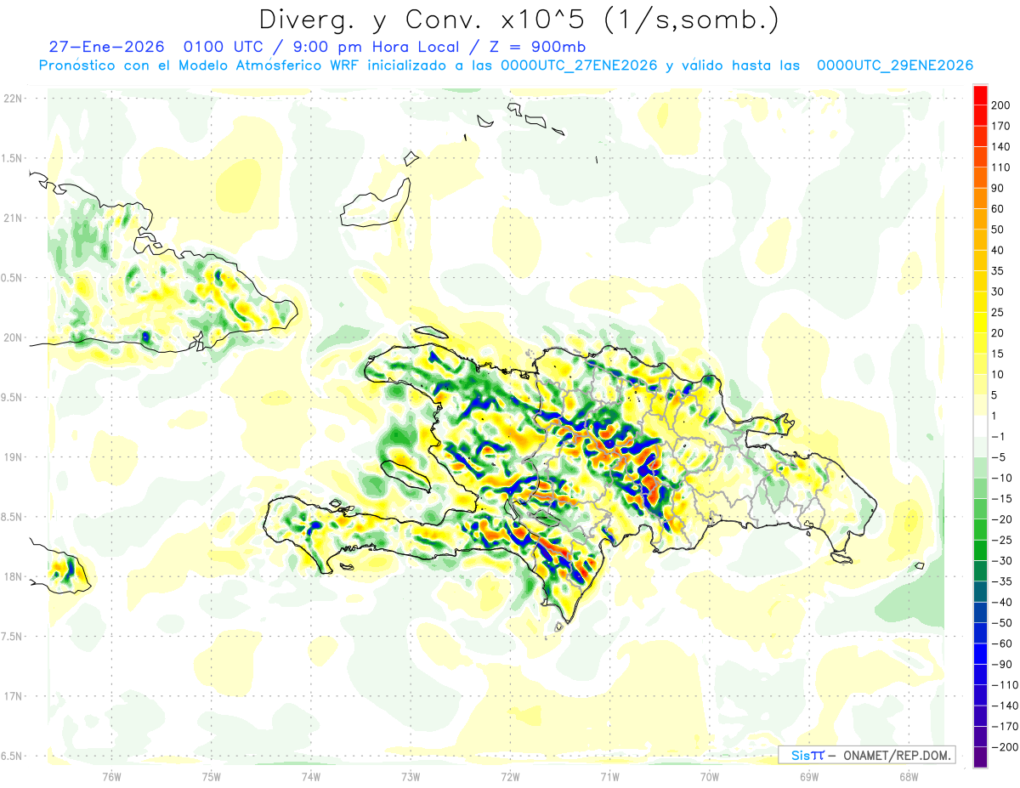Click the positive '110' scale value
The width and height of the screenshot is (1020, 788).
point(1002,167)
